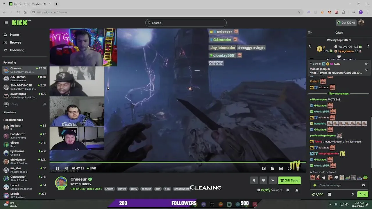This screenshot has height=209, width=372.
Task: Click the cuffem stream tag
Action: click(x=122, y=189)
